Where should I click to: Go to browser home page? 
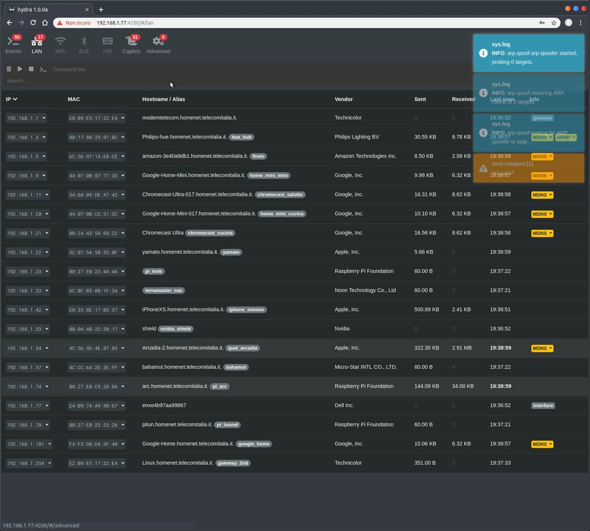45,23
